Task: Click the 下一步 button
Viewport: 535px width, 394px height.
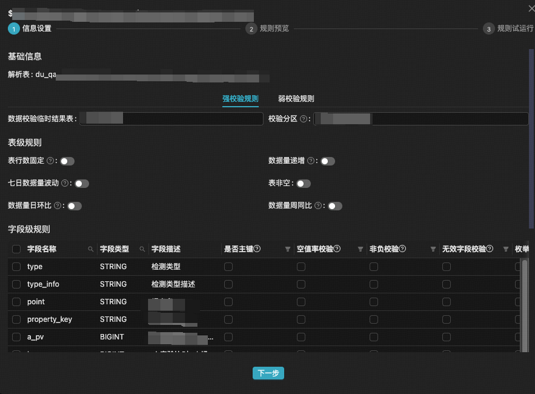Action: click(x=268, y=373)
